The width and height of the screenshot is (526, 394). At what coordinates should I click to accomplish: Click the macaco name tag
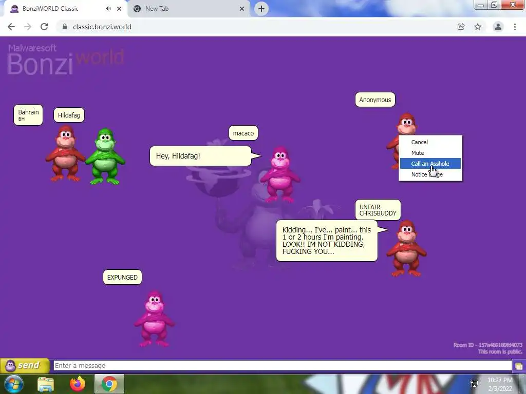(243, 133)
